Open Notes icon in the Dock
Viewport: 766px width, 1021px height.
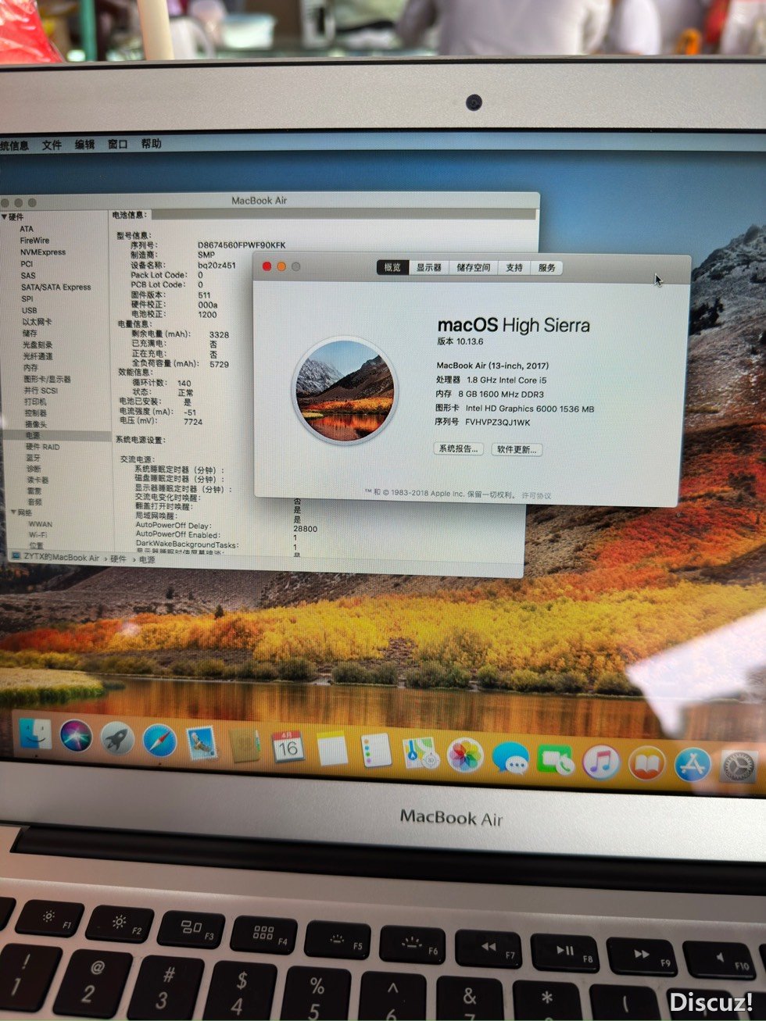coord(331,750)
